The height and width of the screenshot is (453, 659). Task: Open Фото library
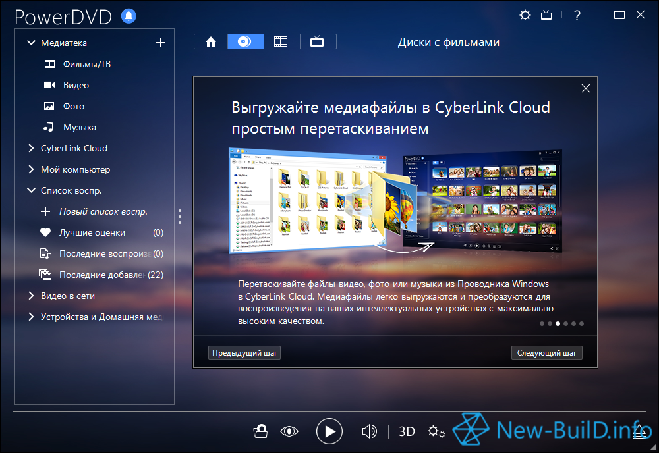[x=74, y=106]
